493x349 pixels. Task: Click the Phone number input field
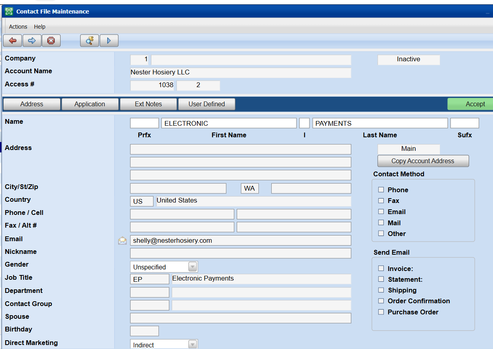[x=182, y=214]
